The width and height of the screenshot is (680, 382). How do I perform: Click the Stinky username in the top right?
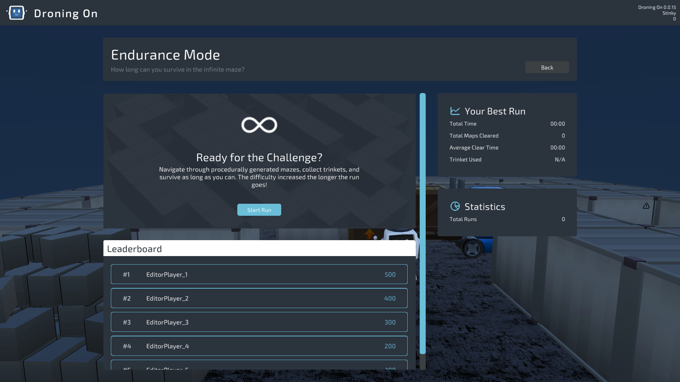point(669,13)
